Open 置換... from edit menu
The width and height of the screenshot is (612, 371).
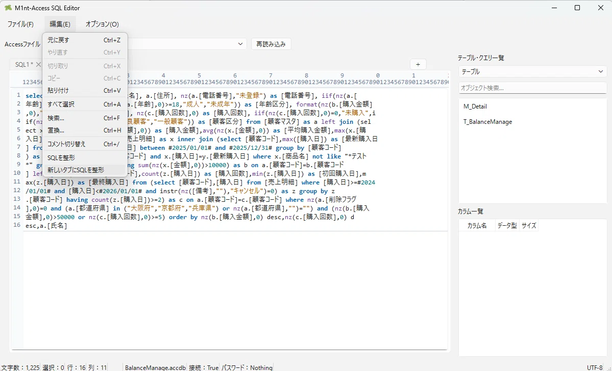pyautogui.click(x=85, y=130)
